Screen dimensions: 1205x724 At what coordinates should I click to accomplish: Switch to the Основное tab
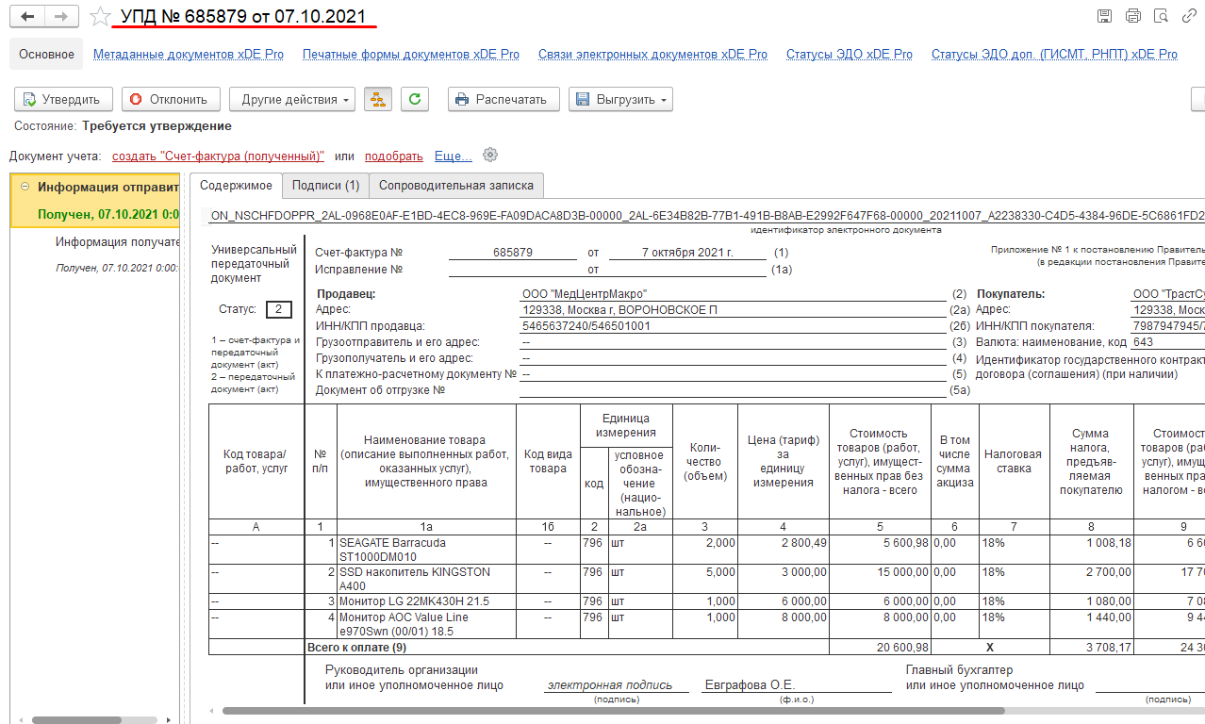[x=46, y=55]
